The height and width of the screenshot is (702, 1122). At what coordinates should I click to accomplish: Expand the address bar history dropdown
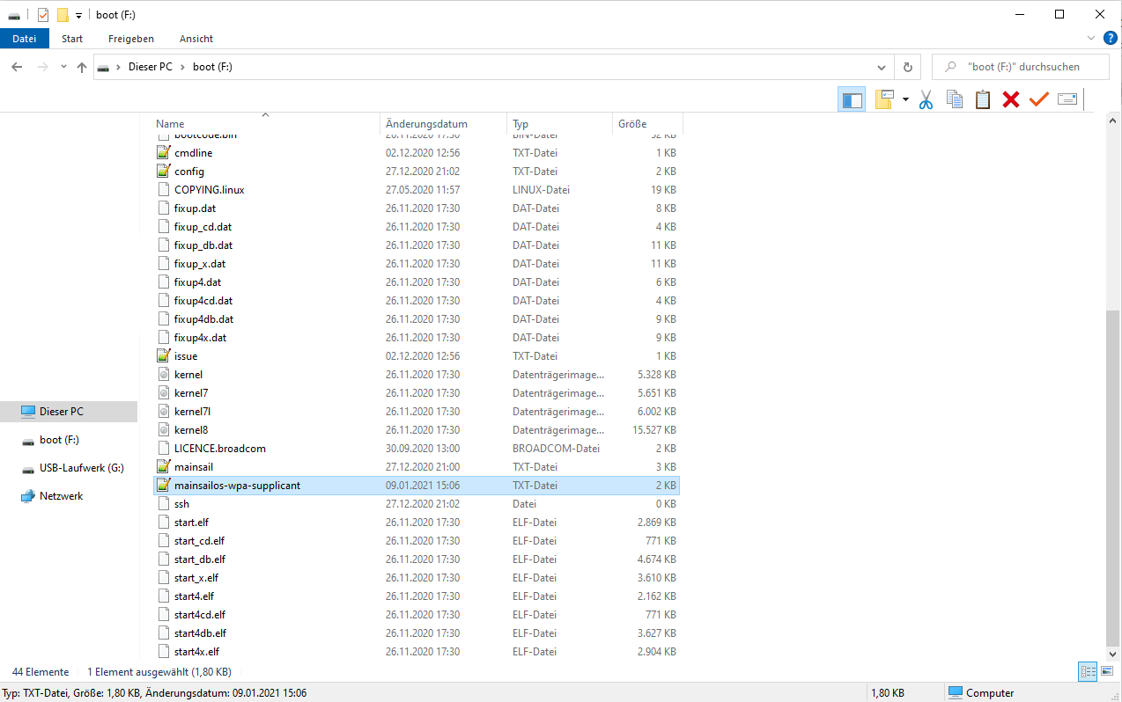click(x=882, y=67)
